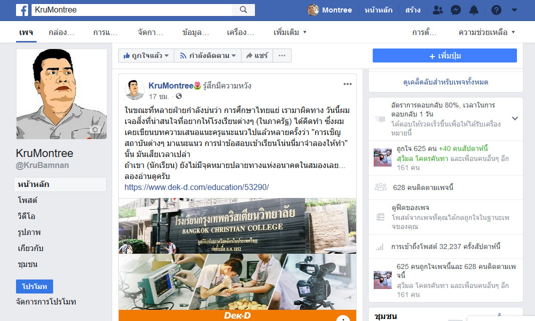
Task: Switch to the จัดกา... tab
Action: 150,32
